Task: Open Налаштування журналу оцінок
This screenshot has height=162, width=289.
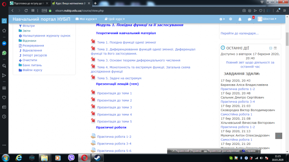Action: [x=47, y=36]
